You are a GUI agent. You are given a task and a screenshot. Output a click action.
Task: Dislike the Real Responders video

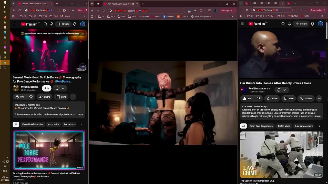point(259,98)
